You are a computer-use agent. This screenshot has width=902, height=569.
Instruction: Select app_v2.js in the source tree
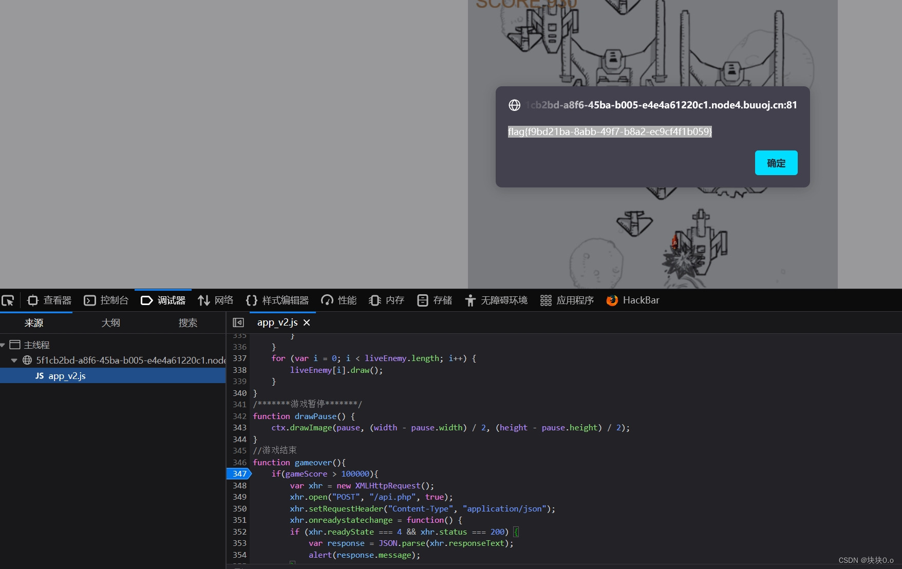click(x=112, y=376)
